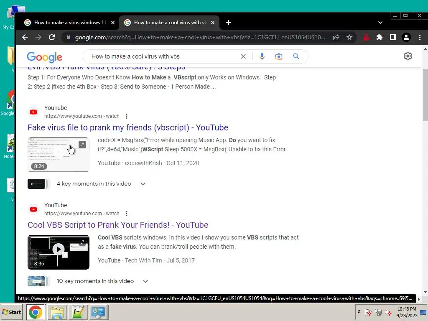Open the Extensions puzzle icon
This screenshot has height=321, width=428.
380,37
